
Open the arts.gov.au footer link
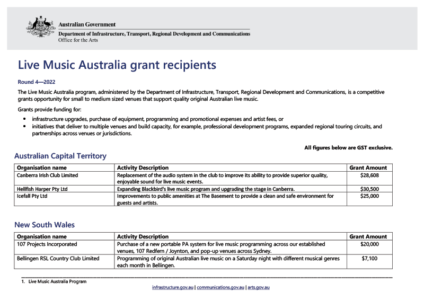[x=259, y=287]
